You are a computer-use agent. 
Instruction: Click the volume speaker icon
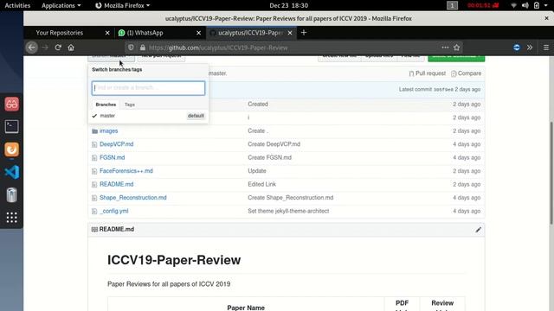[525, 5]
